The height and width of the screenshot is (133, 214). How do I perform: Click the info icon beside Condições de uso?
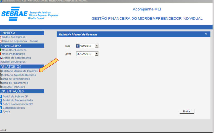click(x=1, y=108)
